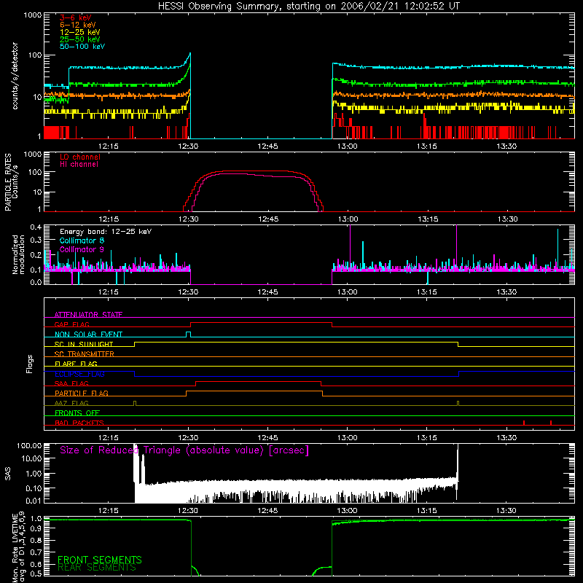The image size is (583, 583).
Task: Click the 0.8 tick on the livetime axis
Action: [x=36, y=540]
